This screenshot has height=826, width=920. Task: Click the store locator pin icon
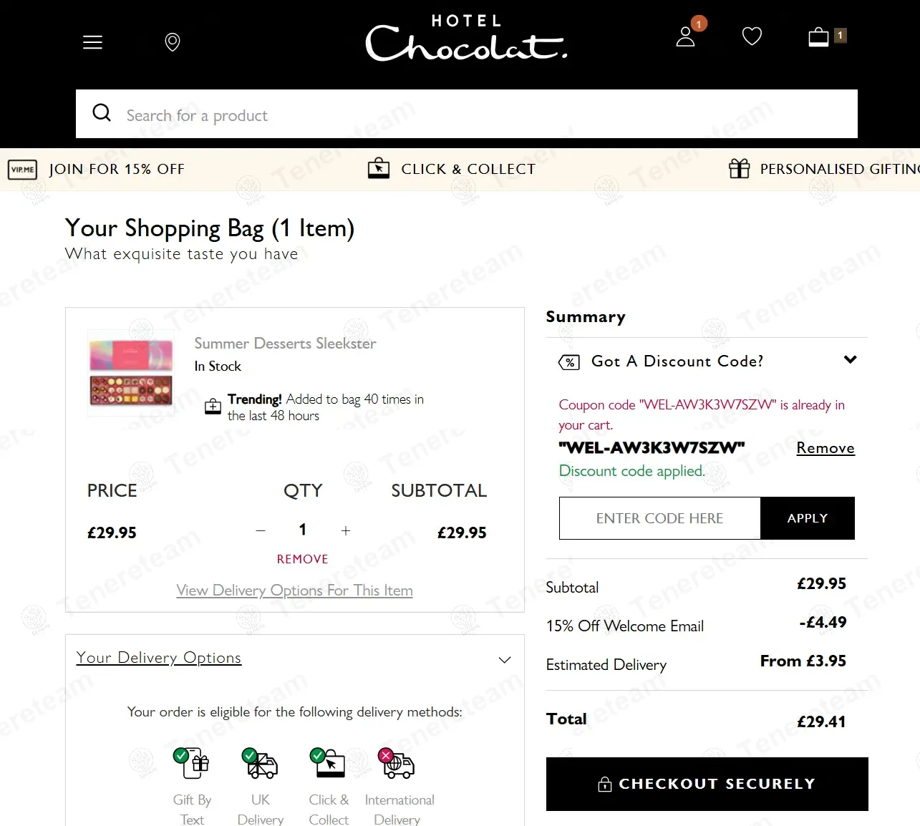tap(173, 42)
